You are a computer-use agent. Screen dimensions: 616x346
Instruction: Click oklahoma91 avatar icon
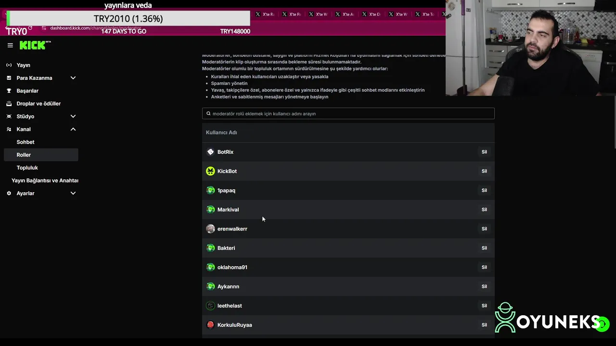pyautogui.click(x=210, y=267)
